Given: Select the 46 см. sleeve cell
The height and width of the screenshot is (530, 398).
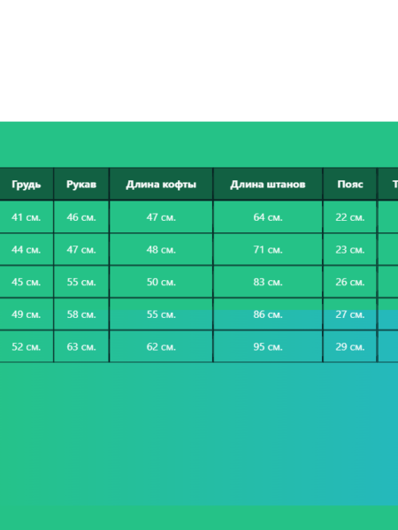Looking at the screenshot, I should [x=81, y=217].
